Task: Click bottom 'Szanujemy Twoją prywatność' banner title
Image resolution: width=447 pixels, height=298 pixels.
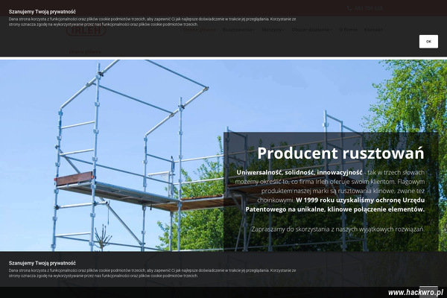Action: point(42,263)
